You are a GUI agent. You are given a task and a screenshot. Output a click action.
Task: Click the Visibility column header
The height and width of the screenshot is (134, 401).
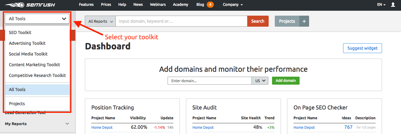point(138,118)
